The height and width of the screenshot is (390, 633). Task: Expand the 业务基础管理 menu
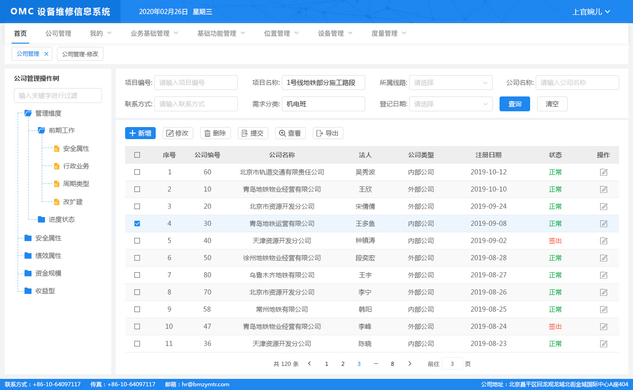click(x=155, y=33)
